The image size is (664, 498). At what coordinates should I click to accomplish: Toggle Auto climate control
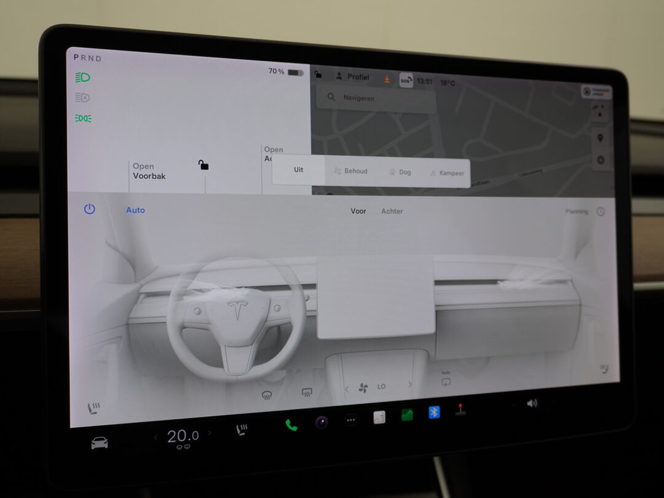click(135, 210)
